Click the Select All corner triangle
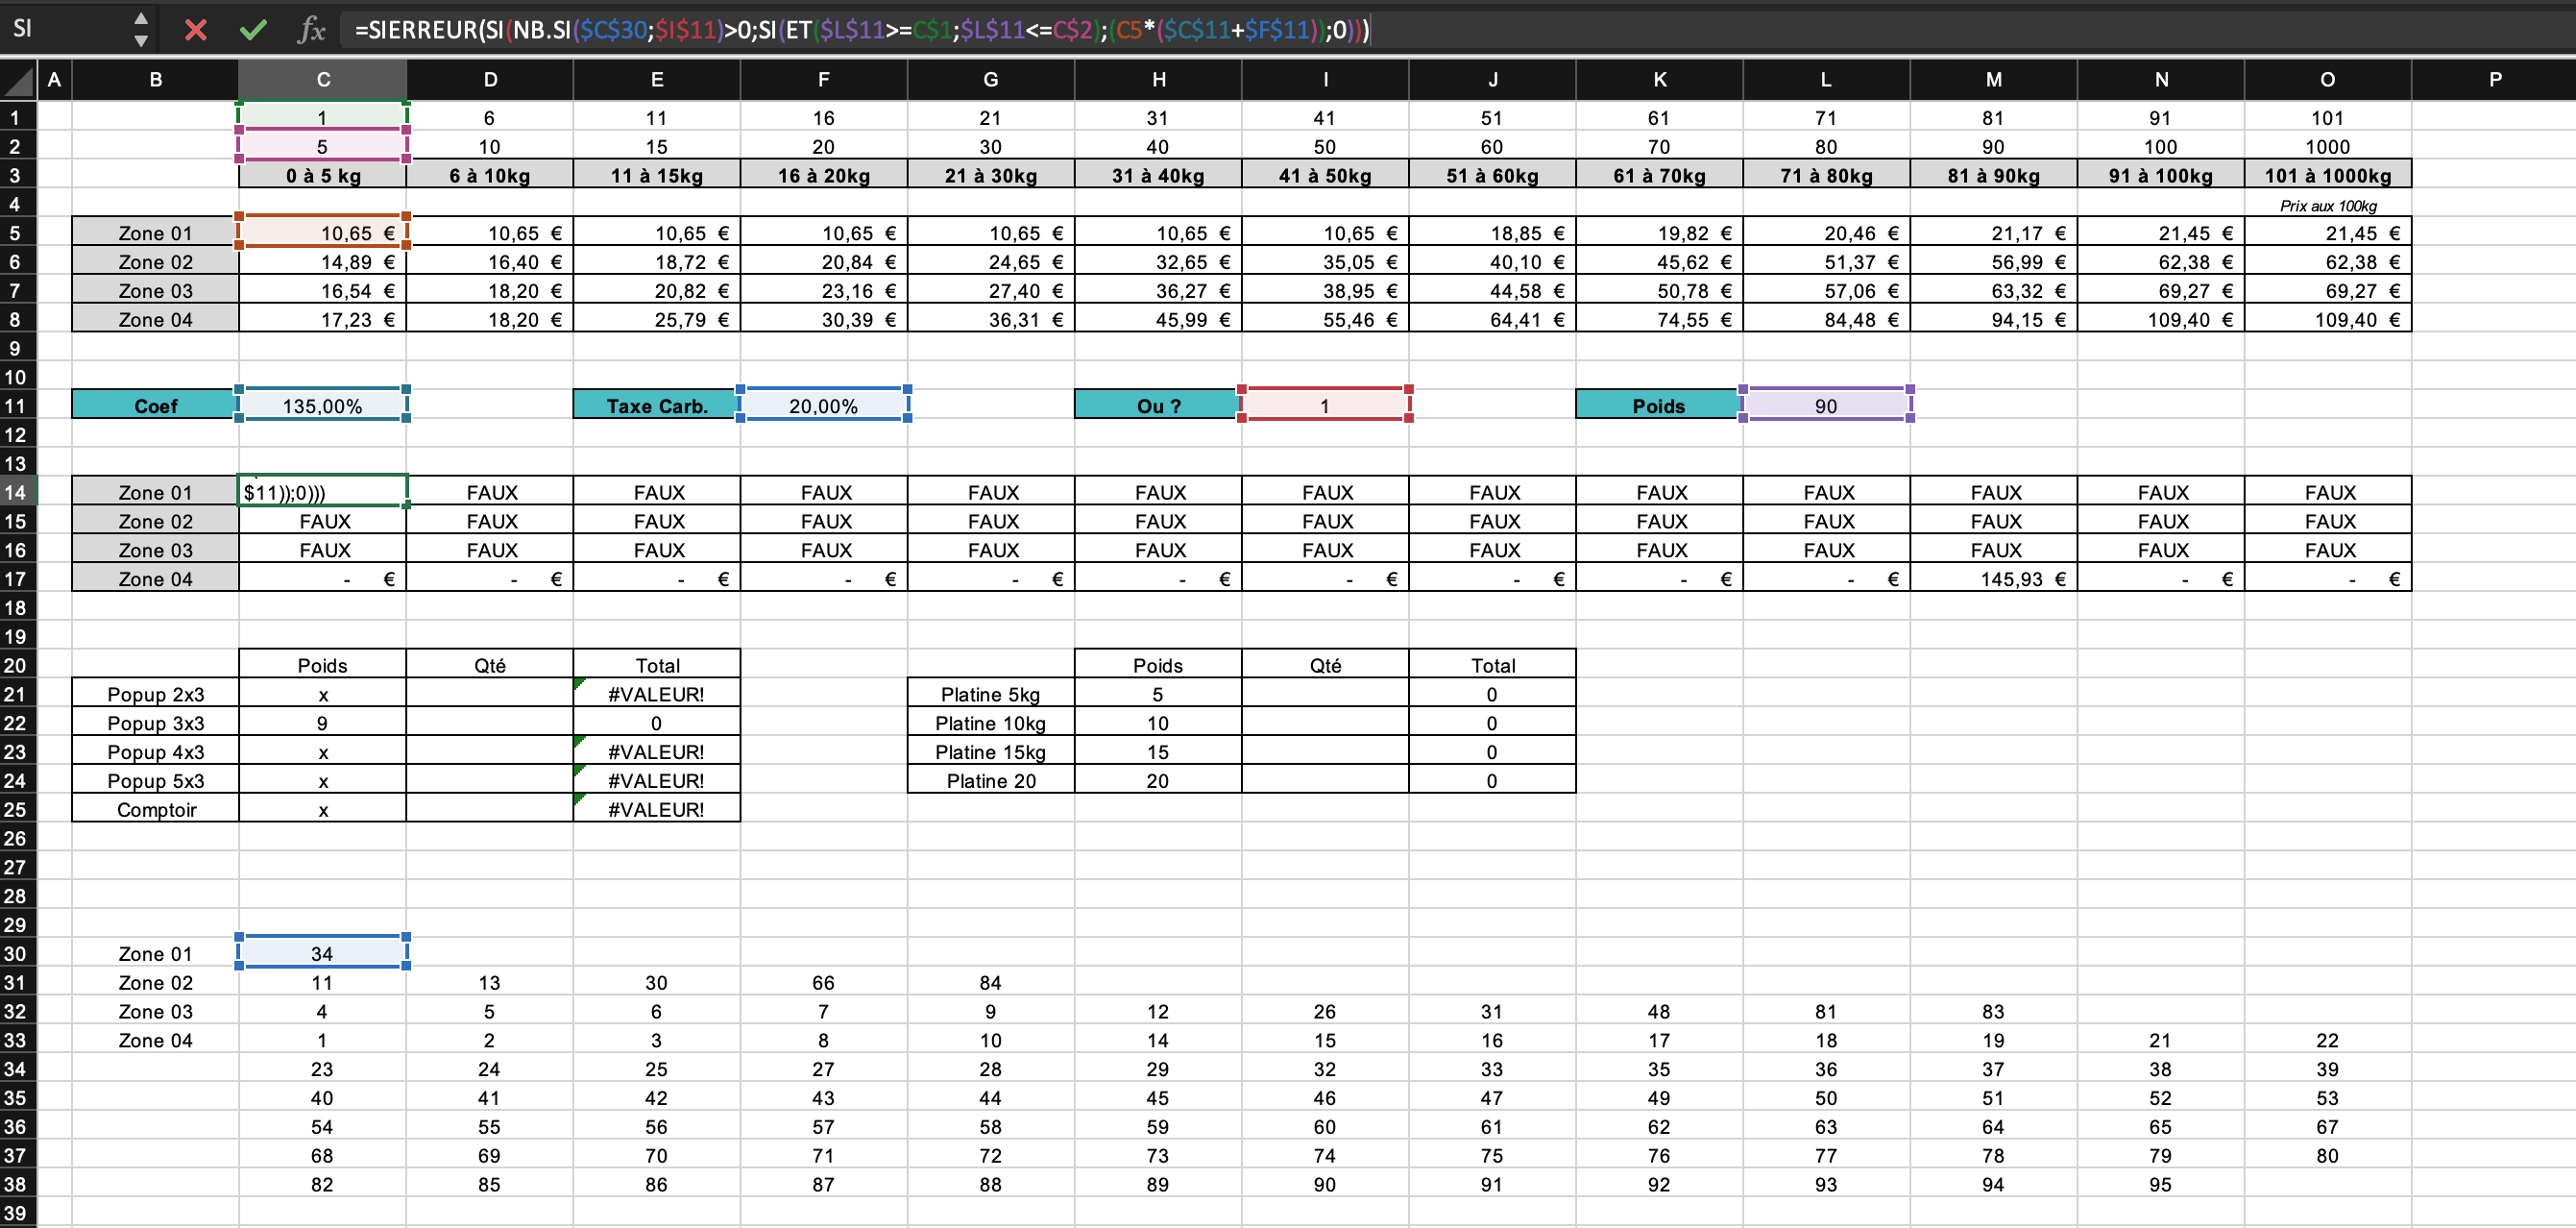This screenshot has height=1228, width=2576. (18, 79)
